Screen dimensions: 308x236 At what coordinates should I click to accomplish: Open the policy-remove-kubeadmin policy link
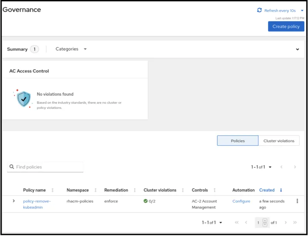(37, 201)
